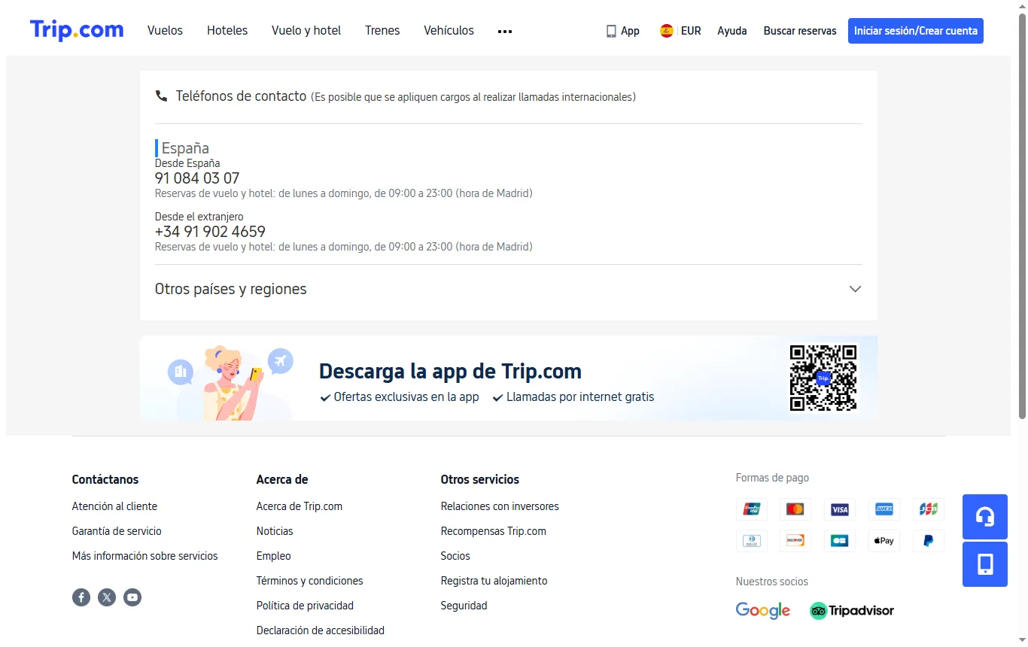Open Garantía de servicio link
1028x647 pixels.
(117, 531)
